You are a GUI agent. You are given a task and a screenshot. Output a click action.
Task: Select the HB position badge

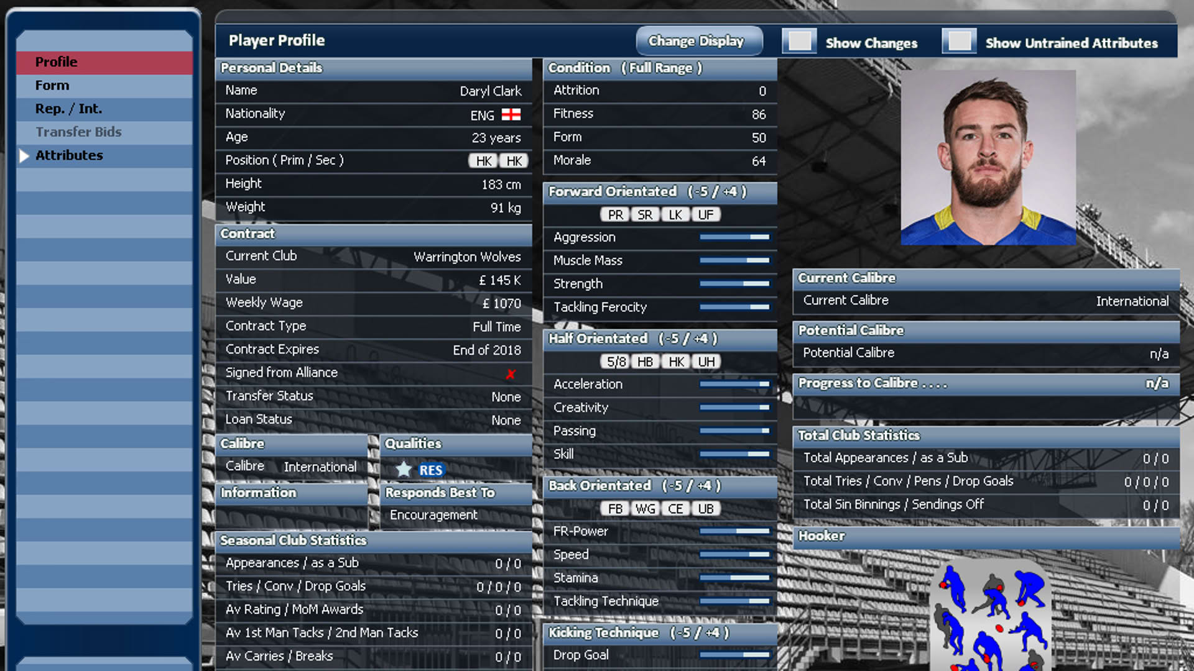pos(646,362)
